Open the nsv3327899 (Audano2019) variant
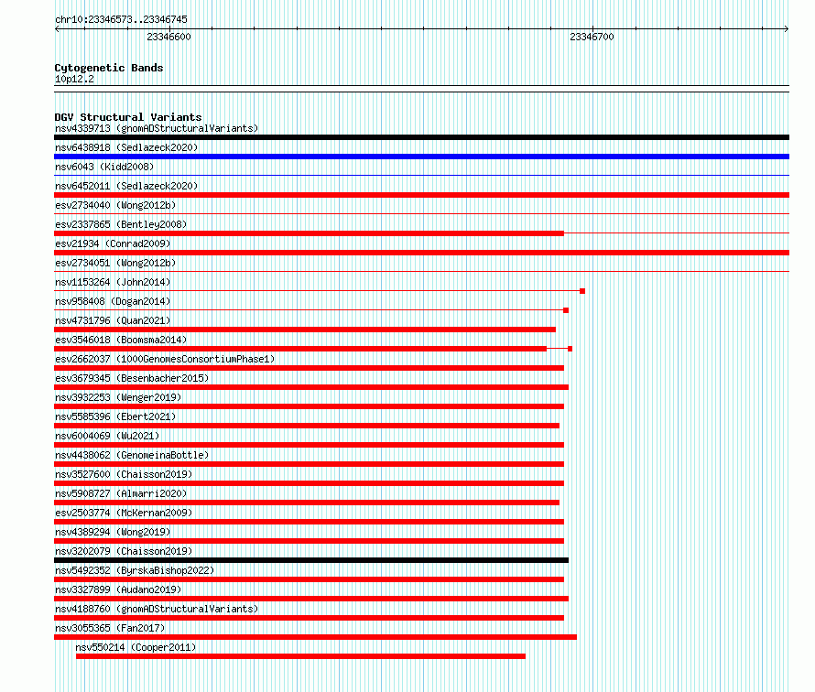 (x=118, y=589)
